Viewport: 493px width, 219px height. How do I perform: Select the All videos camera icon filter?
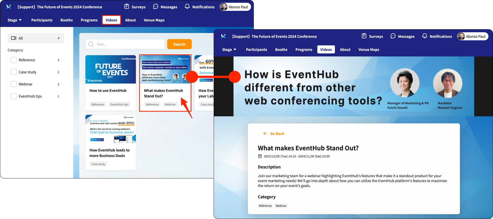tap(14, 38)
